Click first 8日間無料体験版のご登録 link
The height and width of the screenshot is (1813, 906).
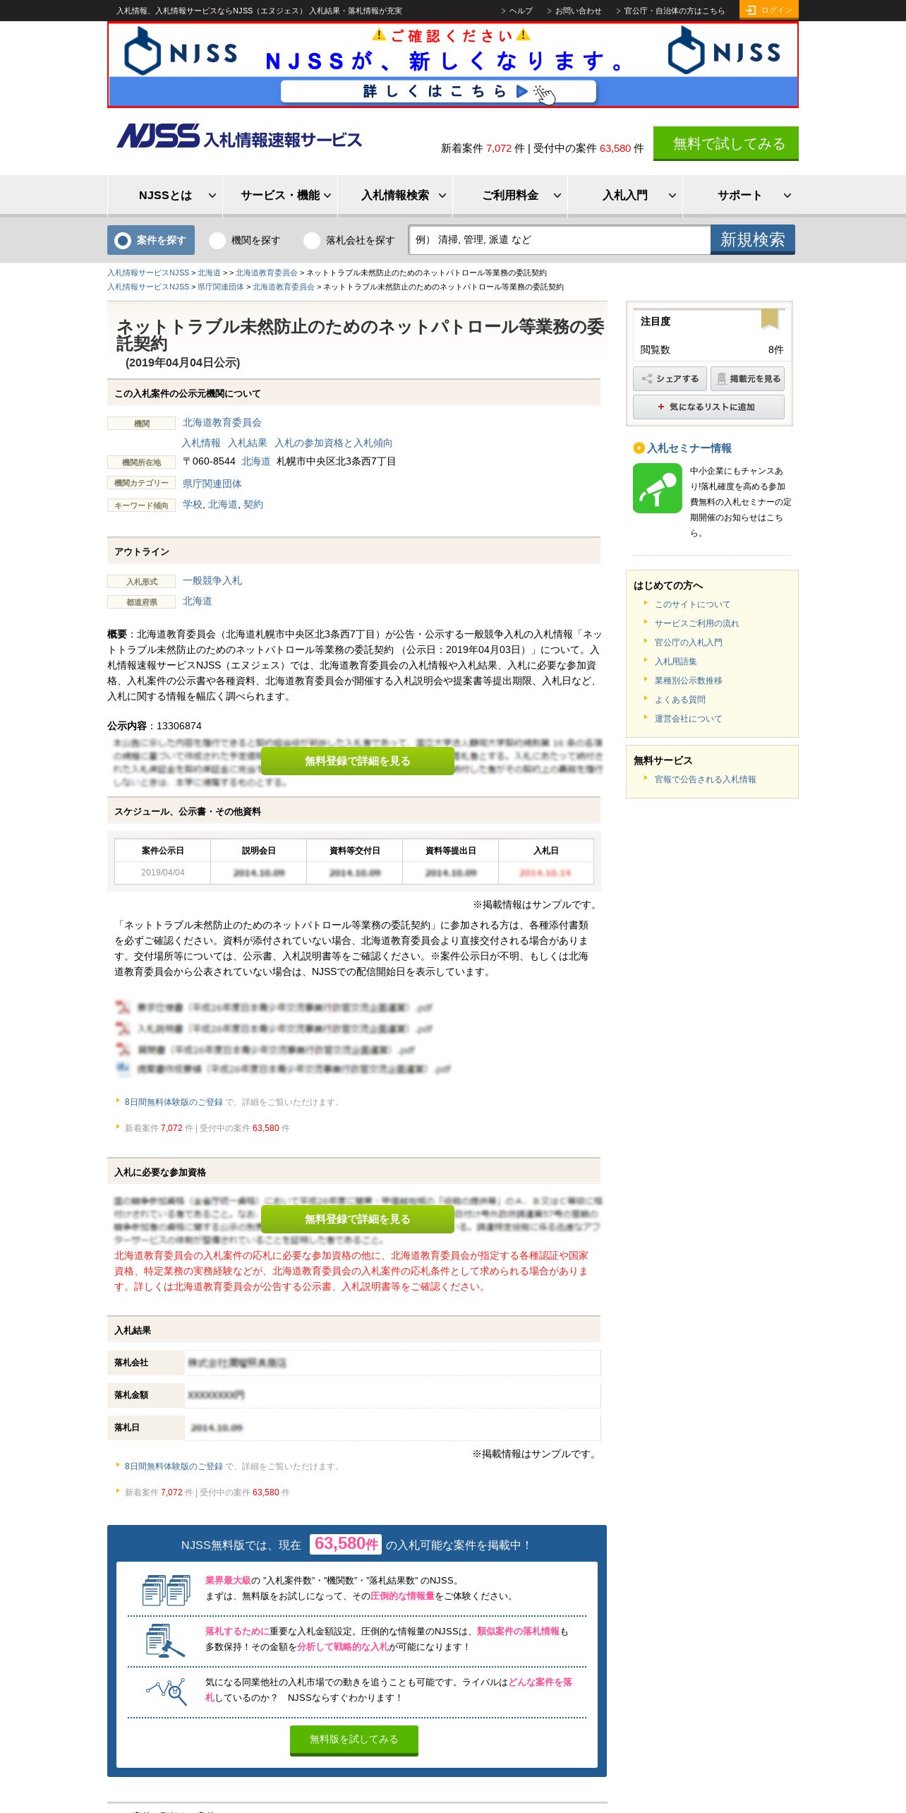(174, 1102)
